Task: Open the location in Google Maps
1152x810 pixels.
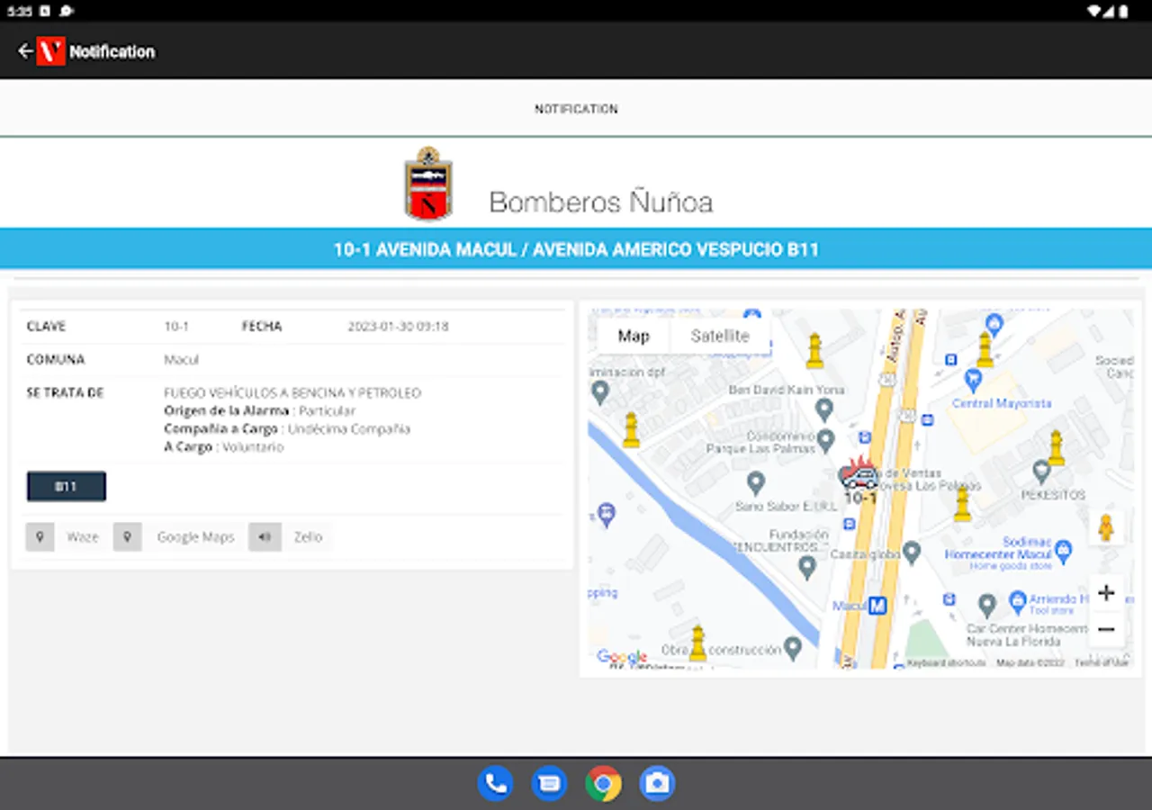Action: (x=176, y=537)
